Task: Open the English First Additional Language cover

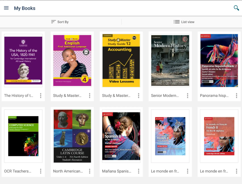Action: 72,61
